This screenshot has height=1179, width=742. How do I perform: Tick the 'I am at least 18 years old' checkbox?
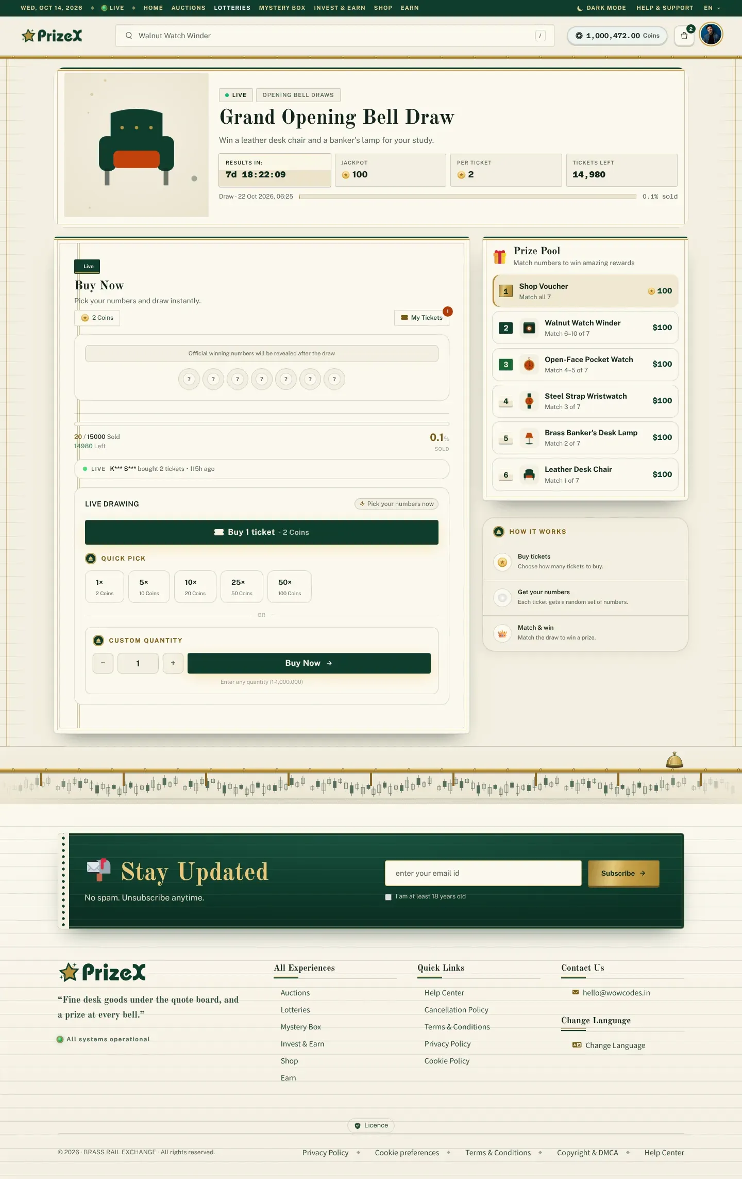389,897
